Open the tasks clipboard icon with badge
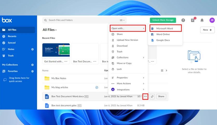 click(x=193, y=20)
